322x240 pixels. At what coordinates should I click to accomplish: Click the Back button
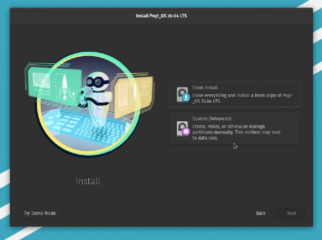pyautogui.click(x=261, y=213)
